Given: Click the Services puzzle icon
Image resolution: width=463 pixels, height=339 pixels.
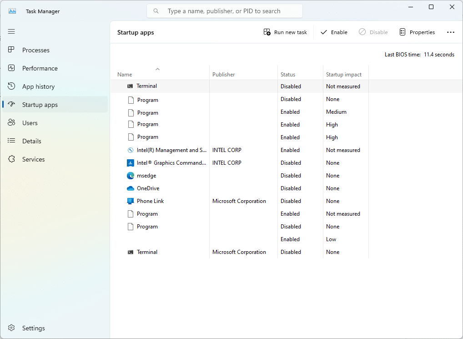Looking at the screenshot, I should (x=11, y=159).
